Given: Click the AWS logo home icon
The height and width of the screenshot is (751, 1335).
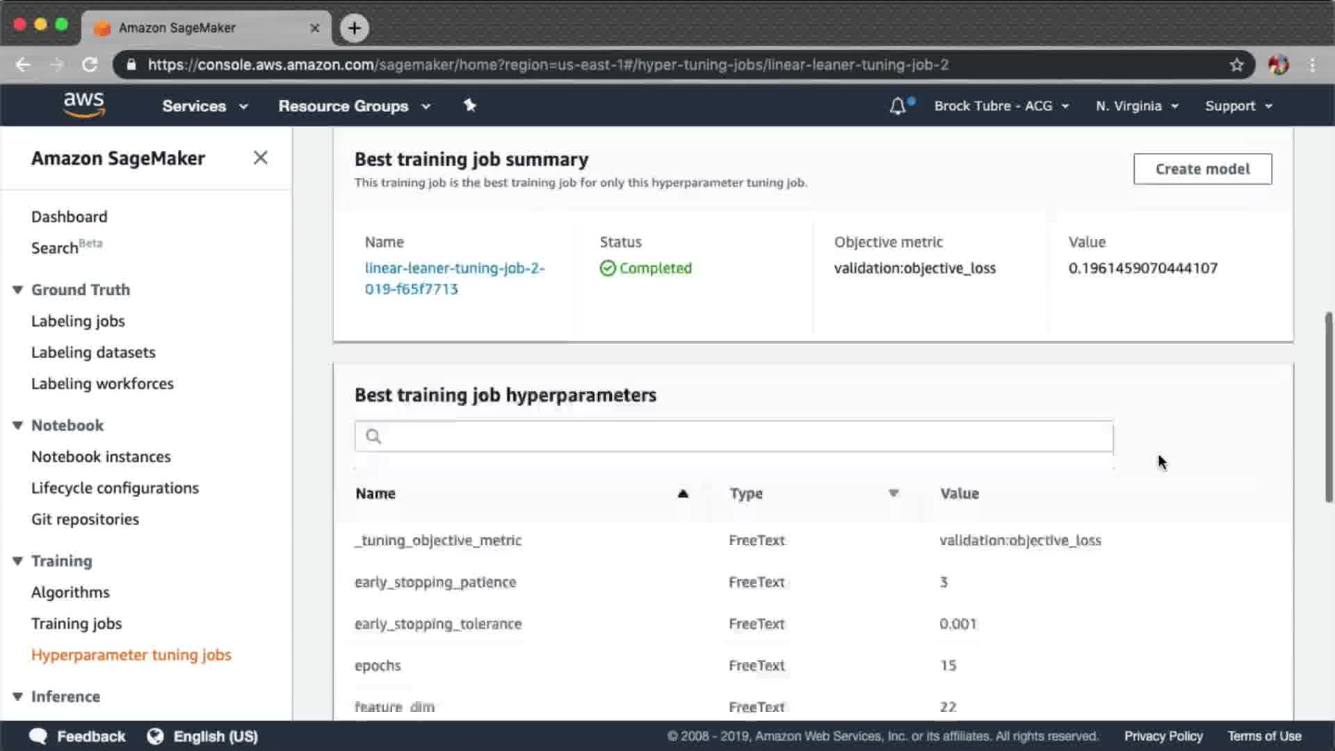Looking at the screenshot, I should tap(83, 105).
